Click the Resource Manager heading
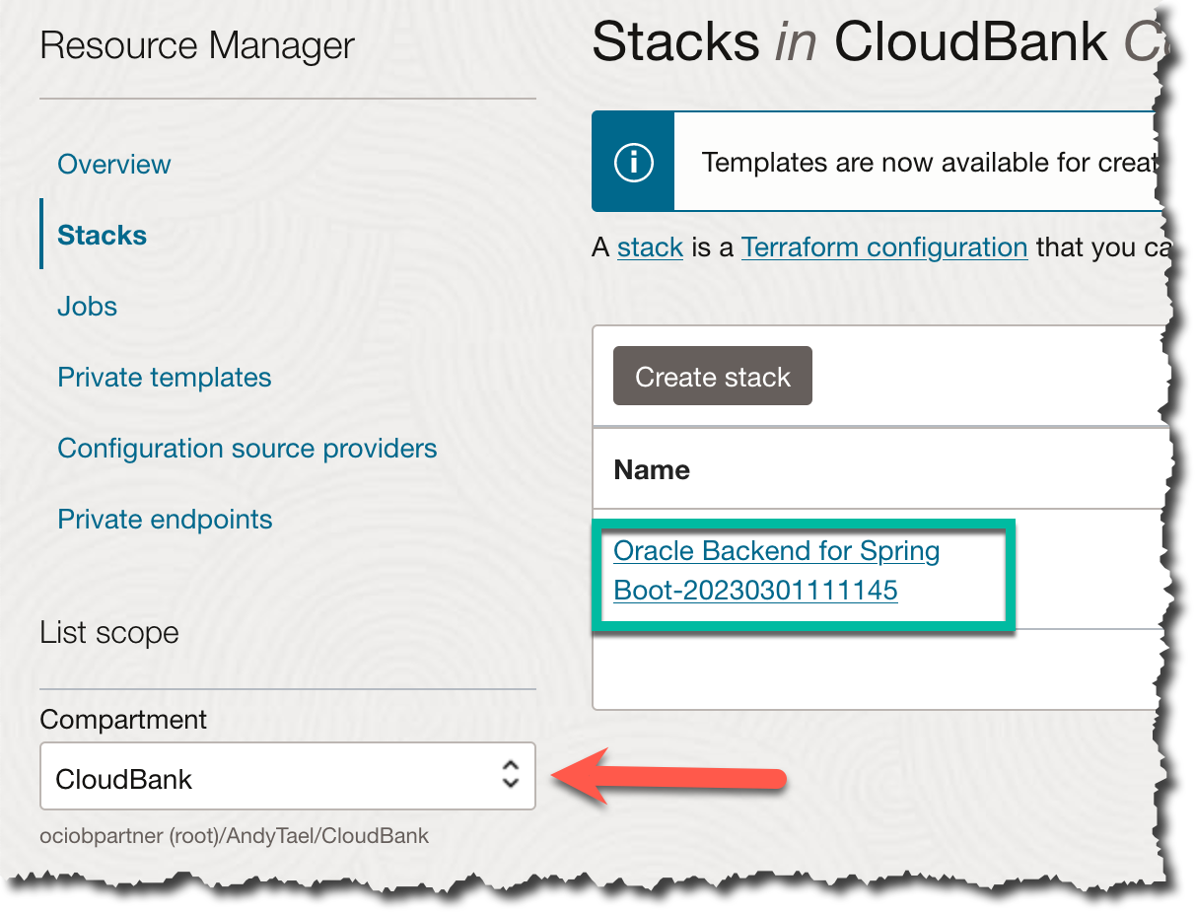 [196, 44]
